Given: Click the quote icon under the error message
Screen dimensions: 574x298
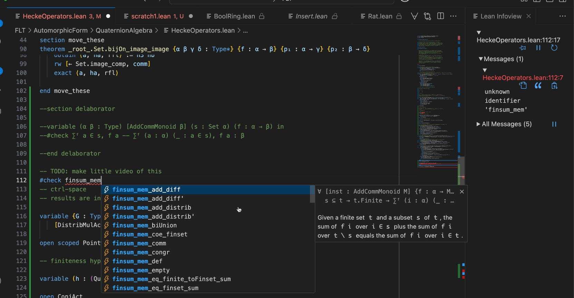Looking at the screenshot, I should pyautogui.click(x=538, y=86).
